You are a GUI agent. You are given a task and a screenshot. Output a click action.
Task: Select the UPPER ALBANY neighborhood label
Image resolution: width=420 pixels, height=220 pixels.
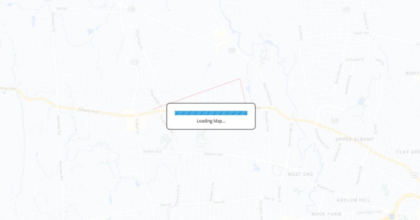point(355,139)
